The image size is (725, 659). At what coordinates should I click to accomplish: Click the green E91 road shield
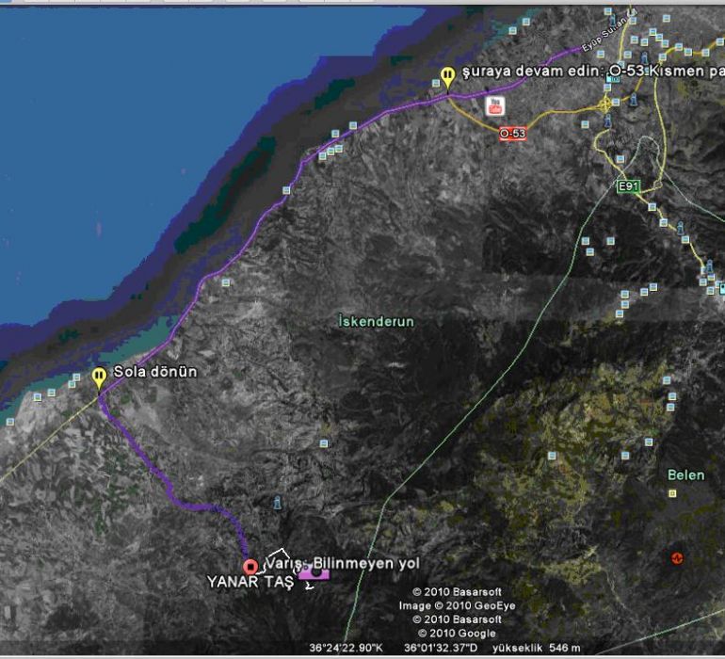point(628,186)
